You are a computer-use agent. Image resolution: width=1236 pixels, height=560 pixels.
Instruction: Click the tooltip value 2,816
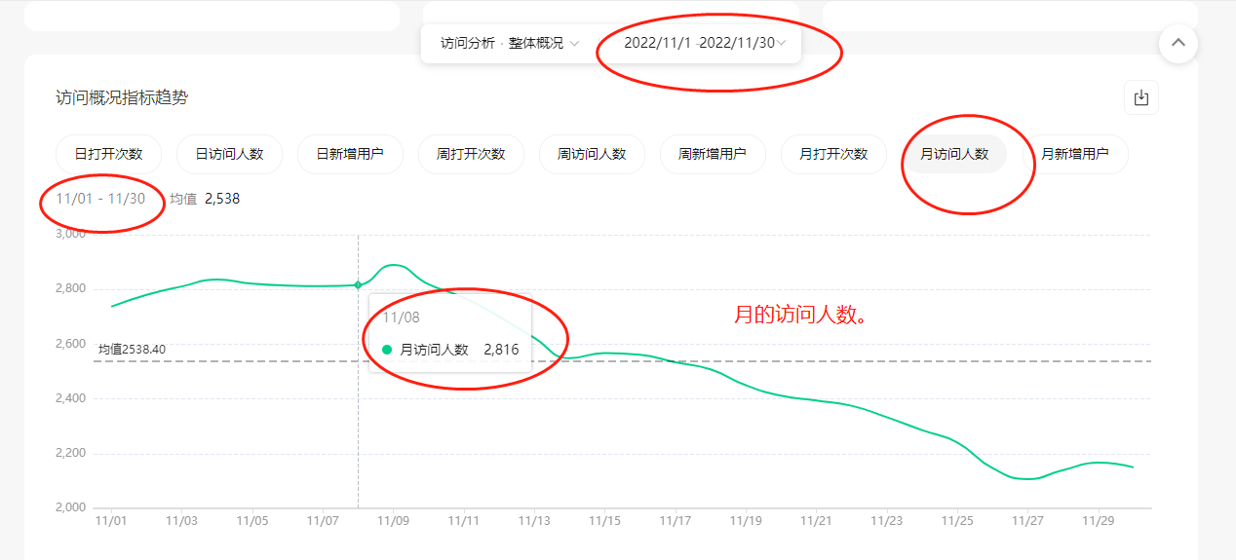(501, 350)
